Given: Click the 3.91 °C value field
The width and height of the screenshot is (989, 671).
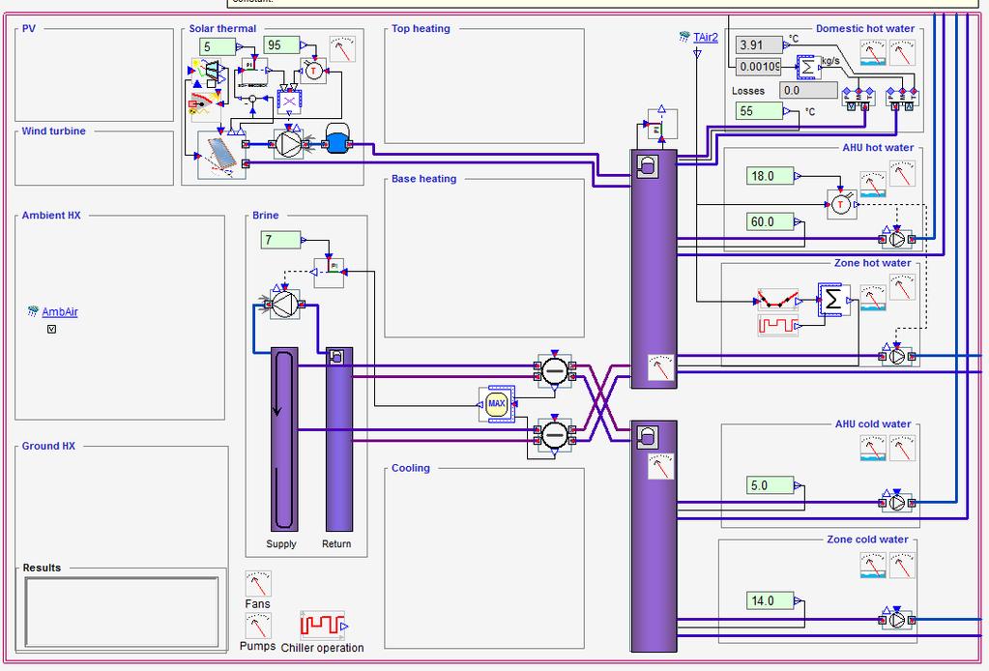Looking at the screenshot, I should coord(759,44).
